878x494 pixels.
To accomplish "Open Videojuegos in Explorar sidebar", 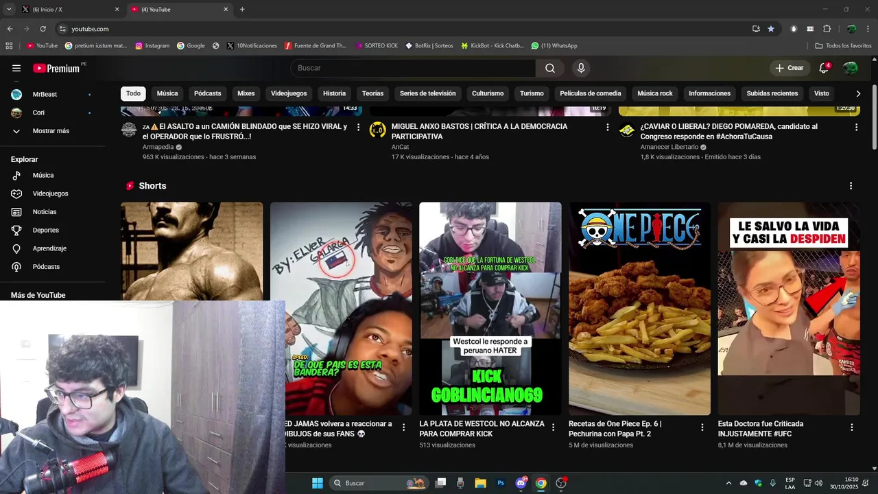I will point(50,193).
